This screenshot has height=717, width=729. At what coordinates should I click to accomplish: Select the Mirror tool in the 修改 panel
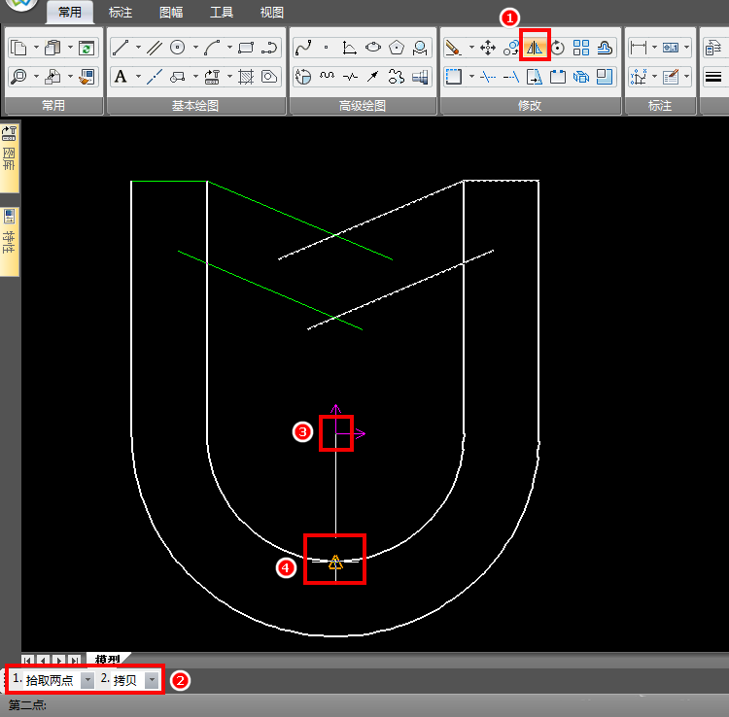click(x=535, y=47)
